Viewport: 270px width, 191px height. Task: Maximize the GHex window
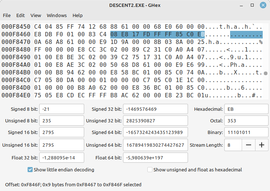[252, 5]
